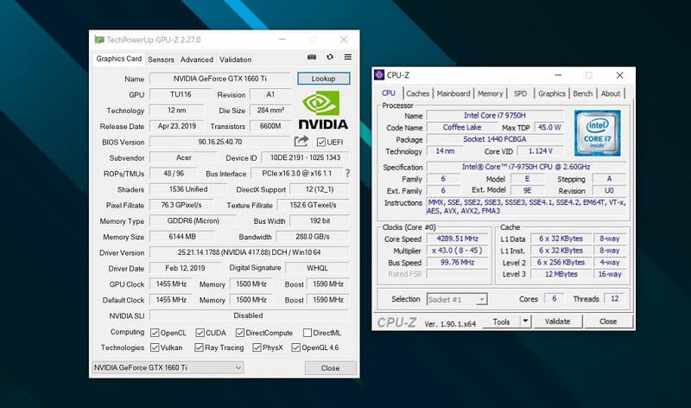691x408 pixels.
Task: Click the Threads 12 value in CPU-Z
Action: tap(614, 298)
